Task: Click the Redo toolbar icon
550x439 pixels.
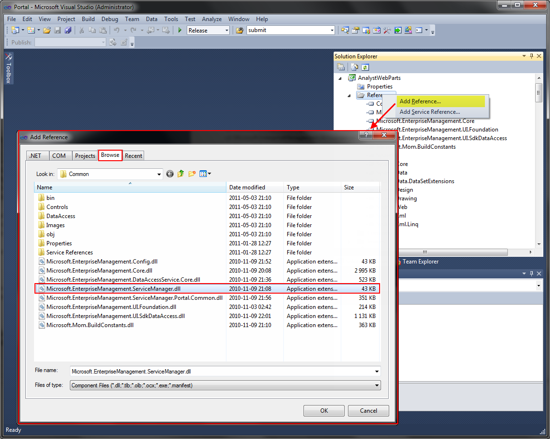Action: tap(133, 30)
